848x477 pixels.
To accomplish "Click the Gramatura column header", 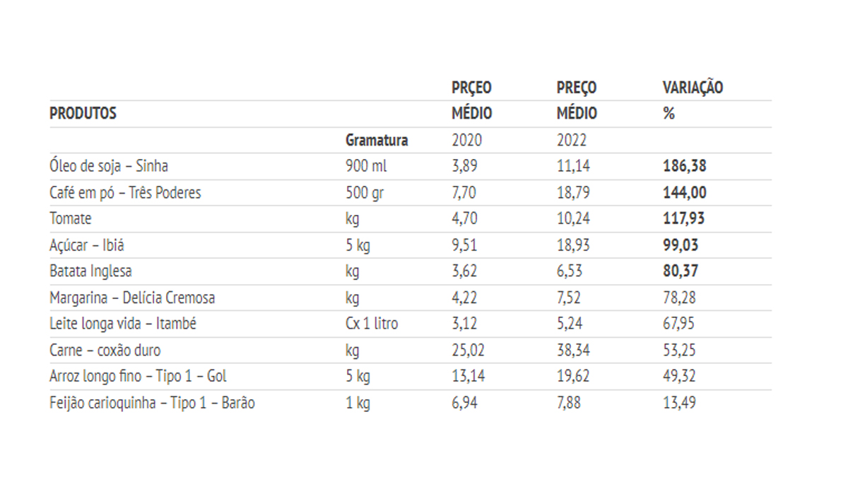I will pyautogui.click(x=376, y=140).
